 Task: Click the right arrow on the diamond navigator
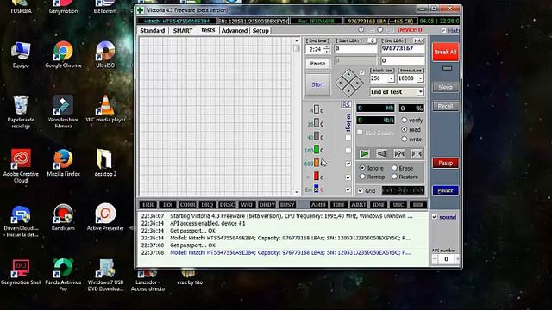357,83
